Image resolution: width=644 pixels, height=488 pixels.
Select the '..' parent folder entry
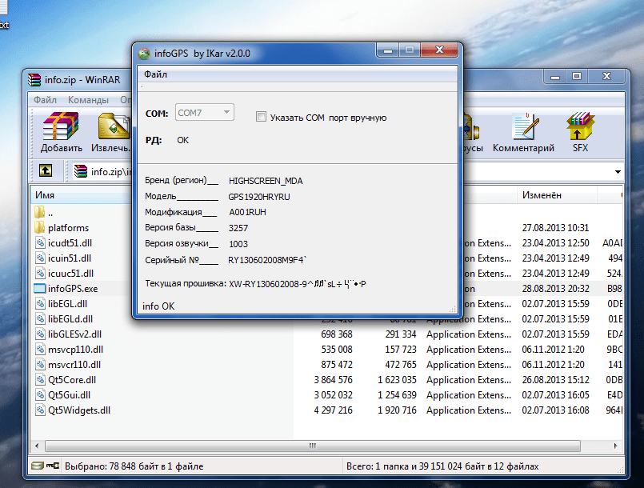click(x=50, y=213)
